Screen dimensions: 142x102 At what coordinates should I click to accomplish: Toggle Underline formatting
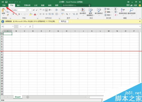point(19,14)
